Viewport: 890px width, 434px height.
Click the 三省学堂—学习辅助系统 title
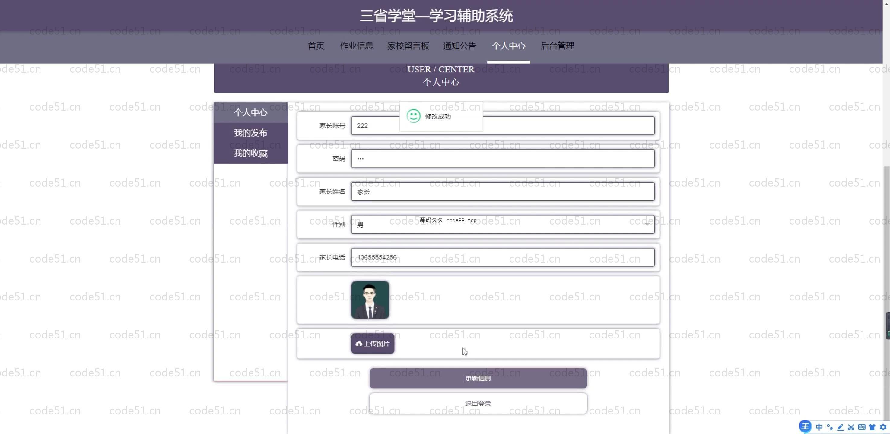point(436,16)
